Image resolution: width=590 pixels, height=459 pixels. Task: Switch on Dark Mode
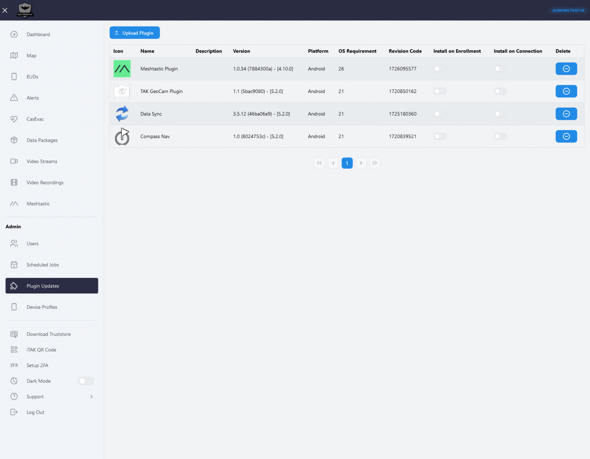86,381
